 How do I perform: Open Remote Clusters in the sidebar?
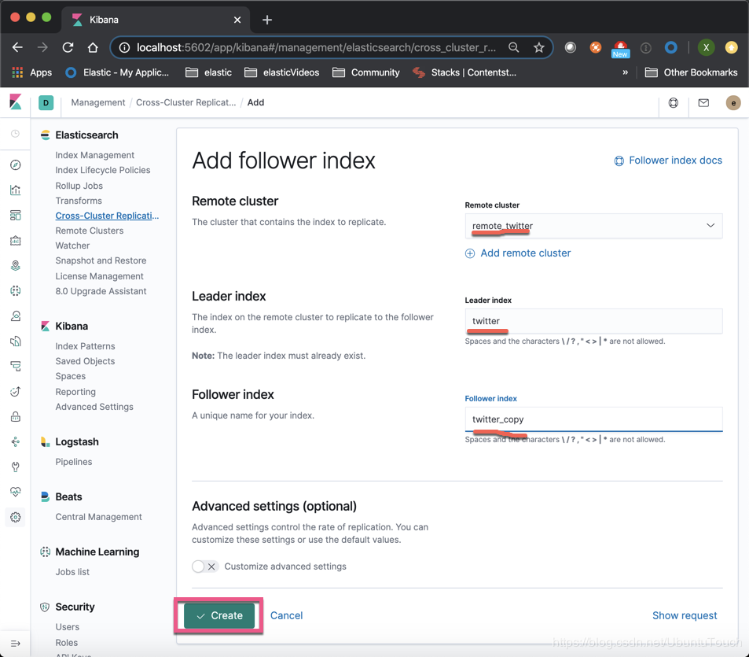(90, 231)
